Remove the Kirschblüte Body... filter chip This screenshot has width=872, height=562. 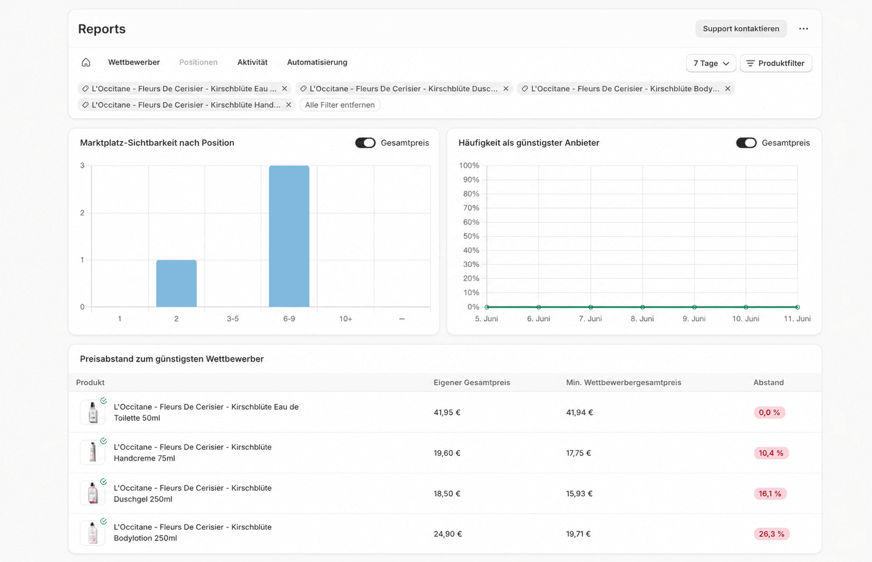click(727, 89)
